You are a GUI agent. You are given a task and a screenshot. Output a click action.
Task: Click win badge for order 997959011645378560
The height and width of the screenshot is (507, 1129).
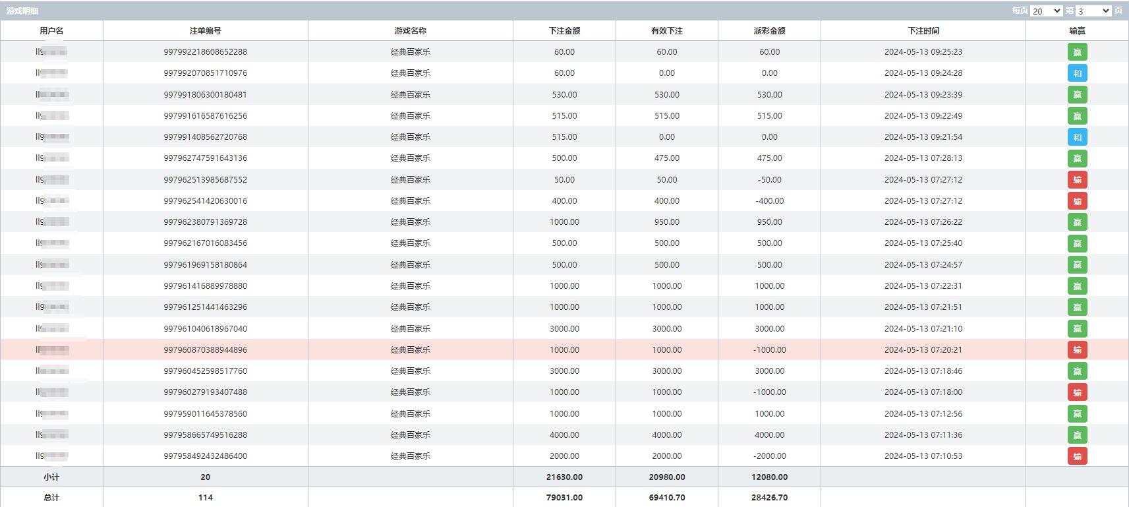pyautogui.click(x=1077, y=414)
